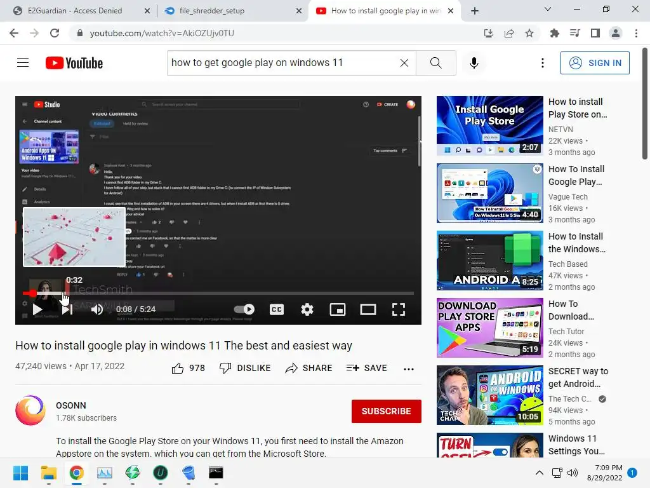The height and width of the screenshot is (488, 650).
Task: Go to the YouTube home logo
Action: click(74, 63)
